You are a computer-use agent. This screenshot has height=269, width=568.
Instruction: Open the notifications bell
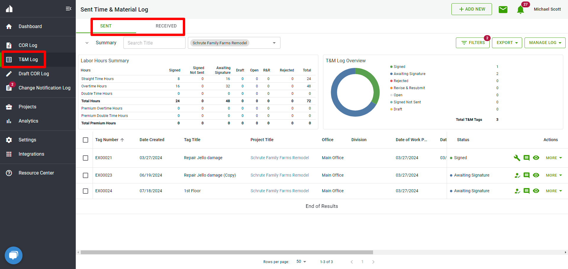[x=520, y=10]
